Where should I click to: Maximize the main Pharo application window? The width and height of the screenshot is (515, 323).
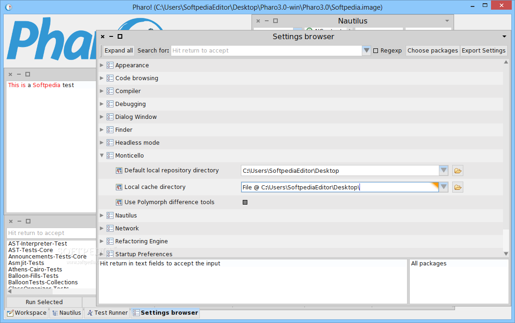[x=485, y=5]
